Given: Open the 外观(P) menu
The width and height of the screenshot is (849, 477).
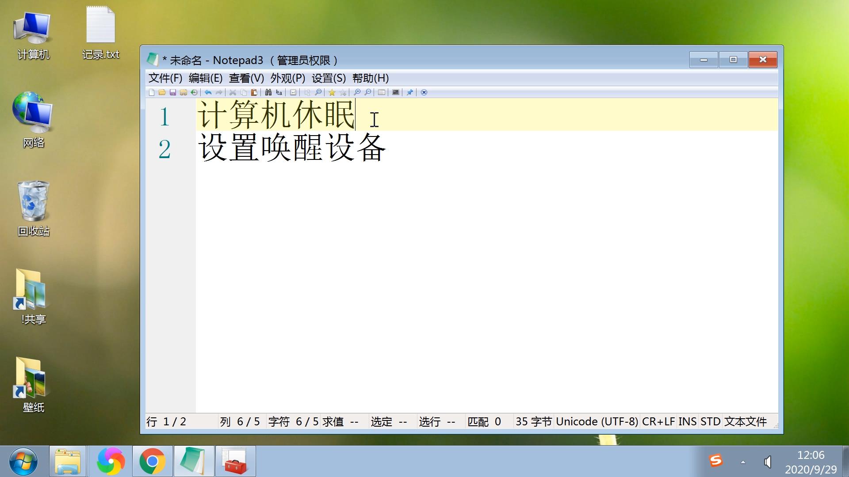Looking at the screenshot, I should coord(288,78).
